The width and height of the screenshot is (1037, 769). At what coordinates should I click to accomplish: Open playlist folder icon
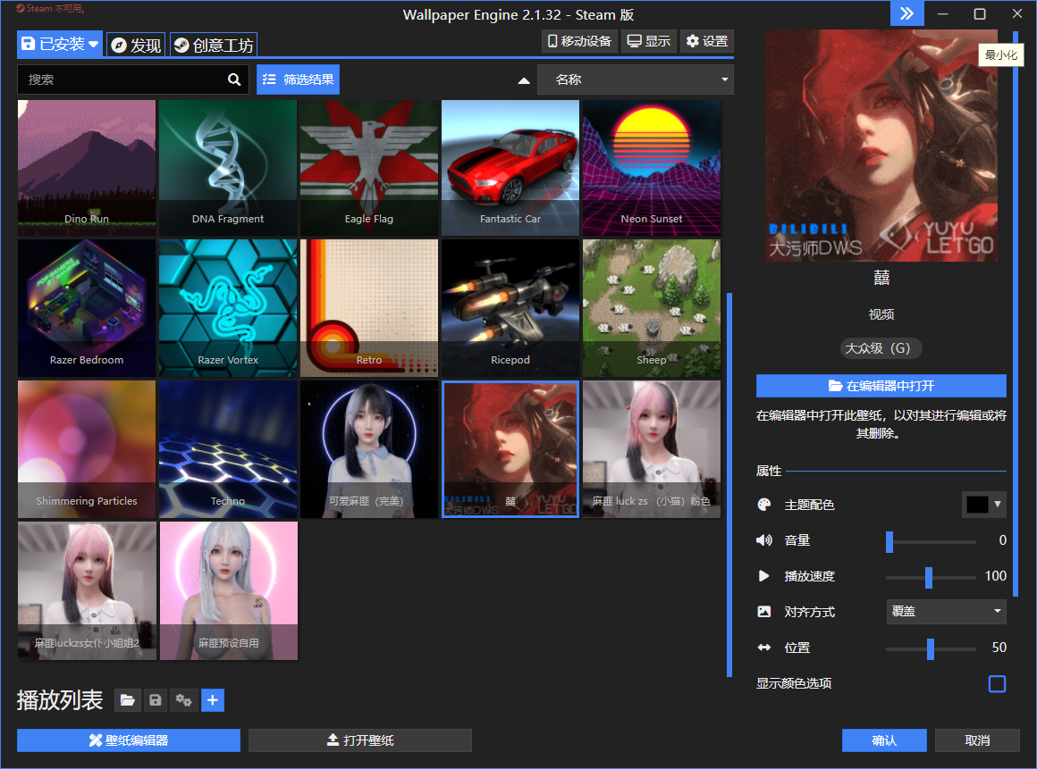[x=128, y=701]
